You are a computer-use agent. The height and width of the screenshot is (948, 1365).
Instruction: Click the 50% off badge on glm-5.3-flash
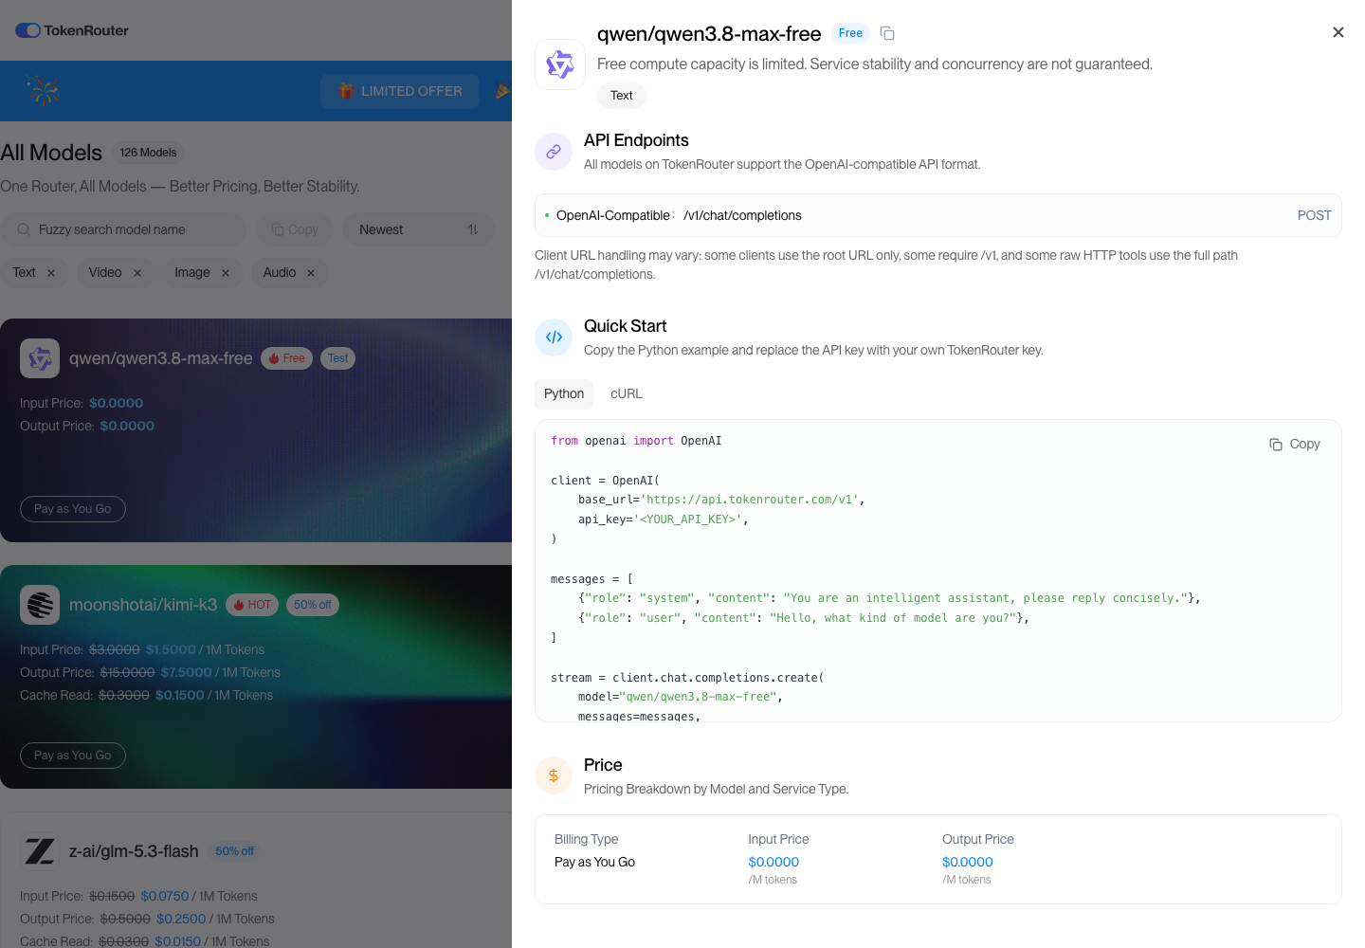point(235,851)
